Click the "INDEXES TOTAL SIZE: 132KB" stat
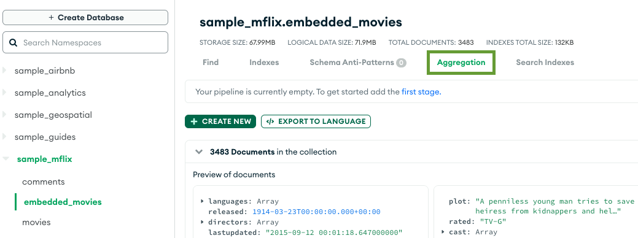 530,42
